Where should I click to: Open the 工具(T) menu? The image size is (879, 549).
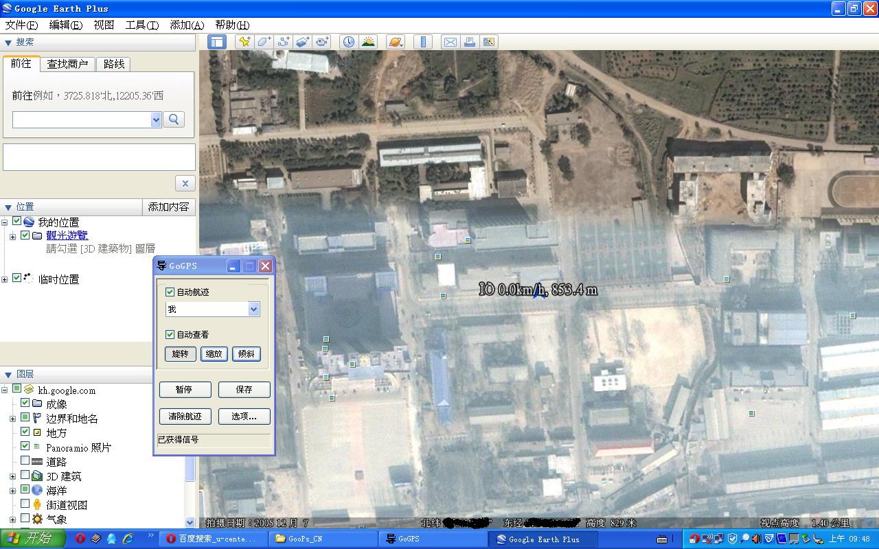pyautogui.click(x=141, y=25)
